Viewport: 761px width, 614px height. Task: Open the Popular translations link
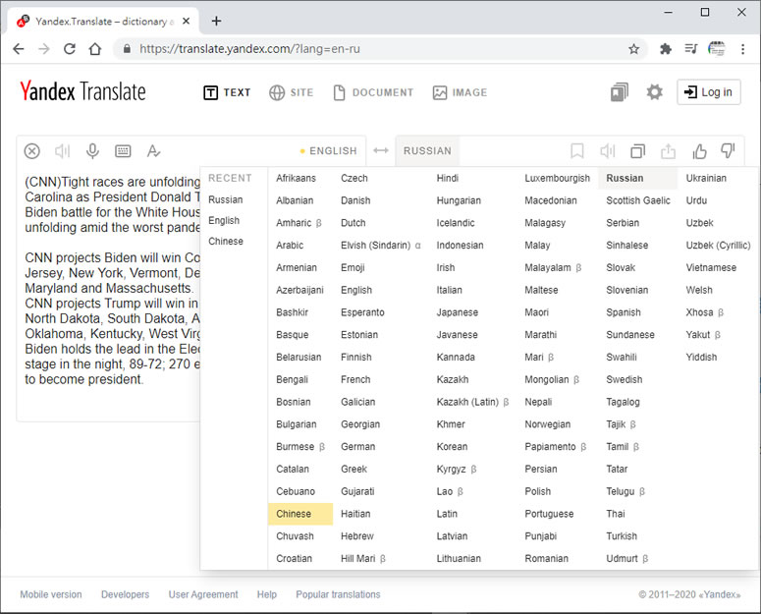pyautogui.click(x=338, y=594)
